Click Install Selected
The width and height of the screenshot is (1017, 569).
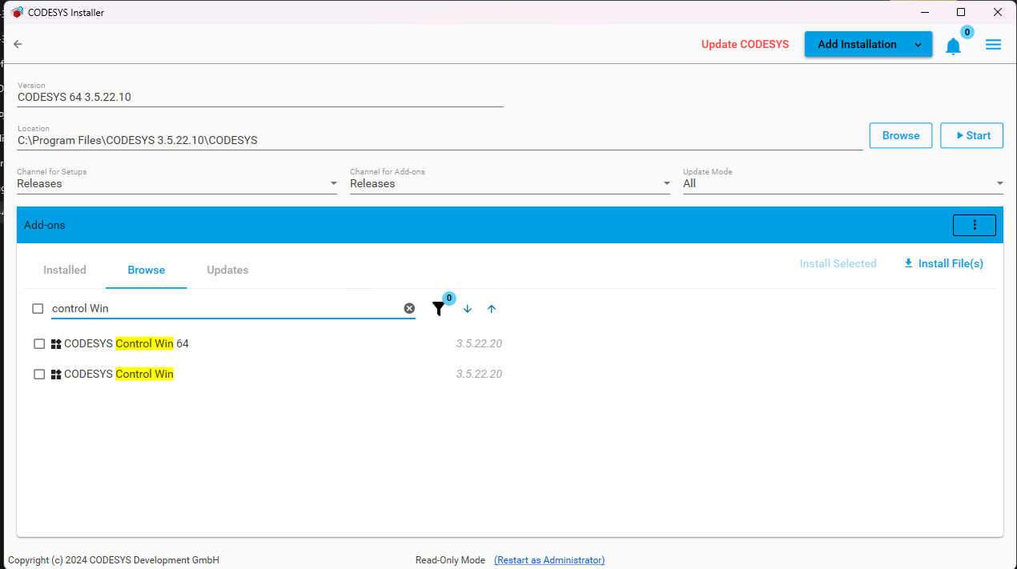coord(838,263)
